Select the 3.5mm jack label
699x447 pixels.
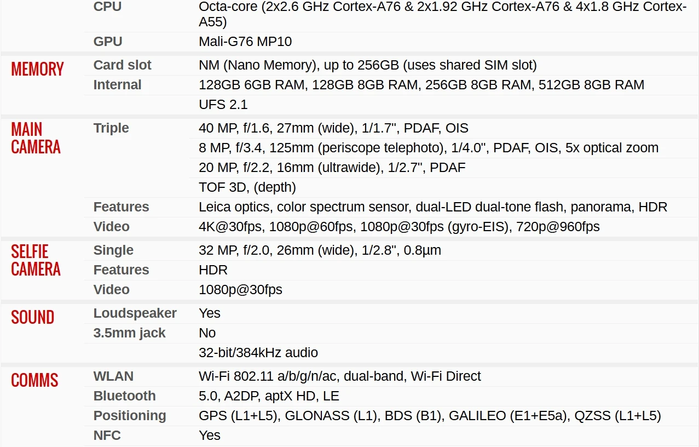tap(129, 333)
